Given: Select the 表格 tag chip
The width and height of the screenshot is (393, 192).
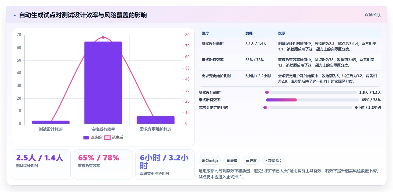Looking at the screenshot, I should [x=232, y=160].
